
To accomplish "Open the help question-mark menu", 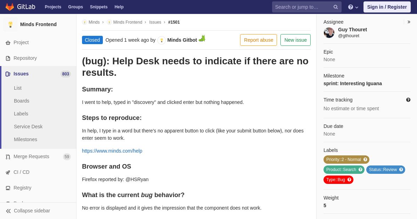I will point(353,7).
